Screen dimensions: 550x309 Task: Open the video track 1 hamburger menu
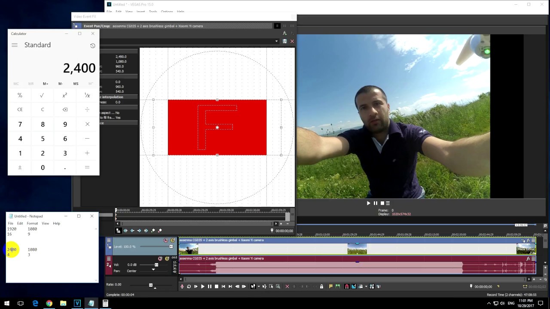pyautogui.click(x=109, y=240)
